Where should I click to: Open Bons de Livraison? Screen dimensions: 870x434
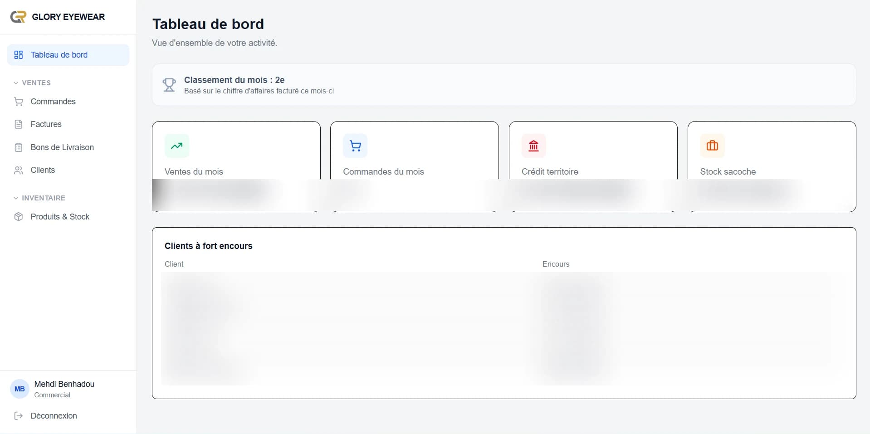click(68, 147)
